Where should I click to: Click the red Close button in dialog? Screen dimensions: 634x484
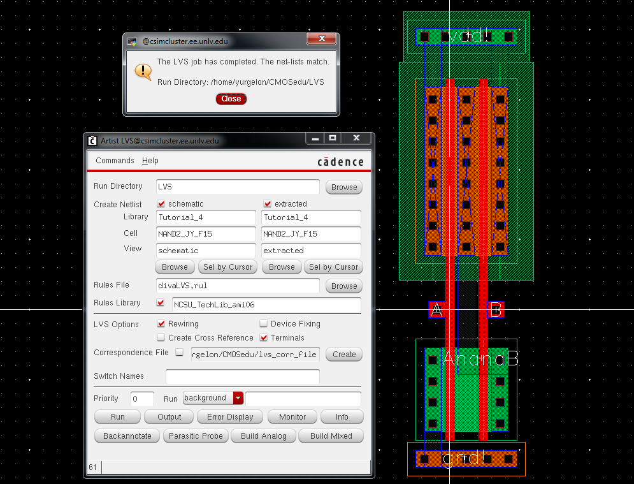coord(231,99)
